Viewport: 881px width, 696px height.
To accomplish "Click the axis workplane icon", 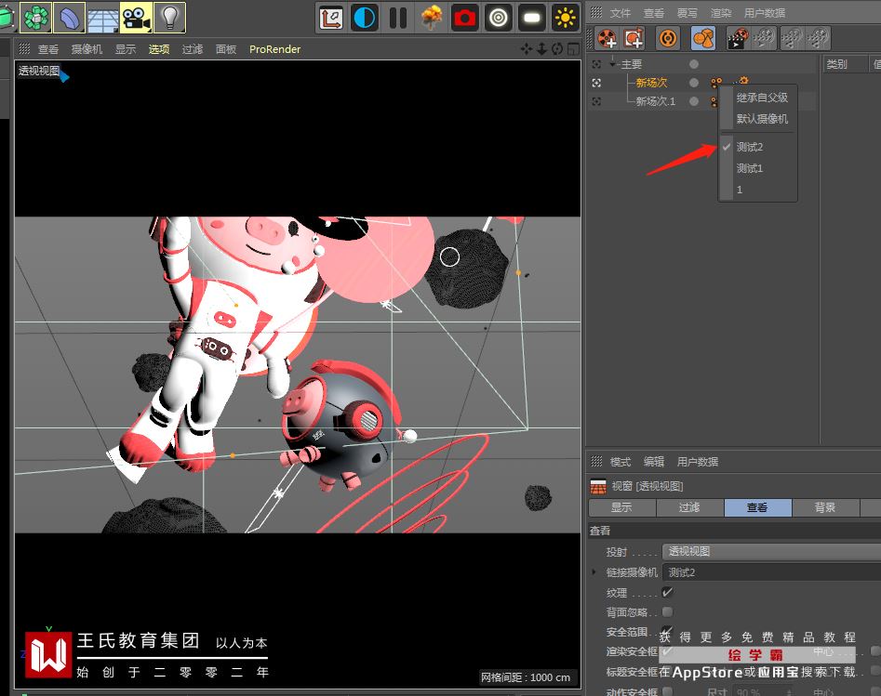I will tap(331, 18).
